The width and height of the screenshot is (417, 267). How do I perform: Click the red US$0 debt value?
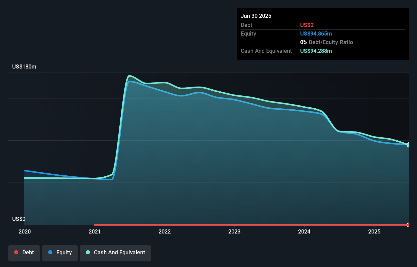tap(307, 25)
